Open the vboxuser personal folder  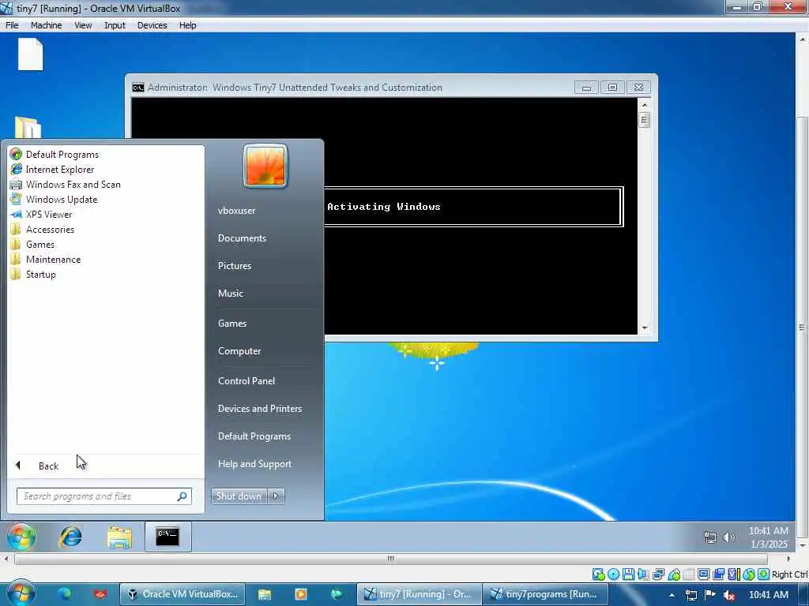236,210
